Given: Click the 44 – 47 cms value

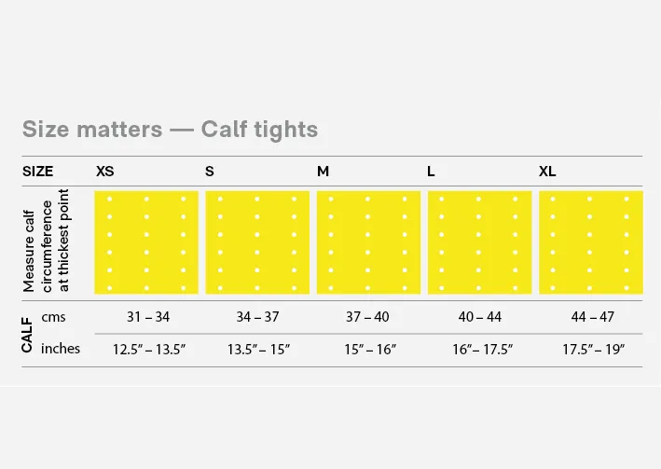Looking at the screenshot, I should (x=592, y=317).
